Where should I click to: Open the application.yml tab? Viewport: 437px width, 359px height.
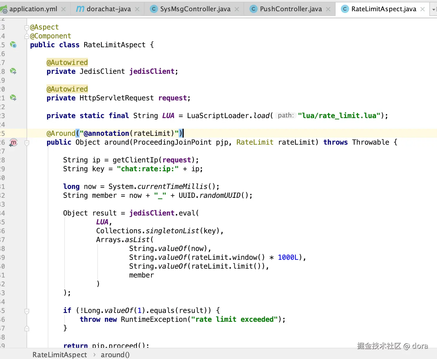coord(33,9)
